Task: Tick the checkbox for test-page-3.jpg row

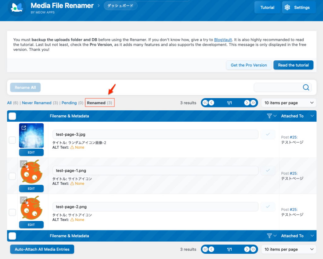Action: point(12,140)
